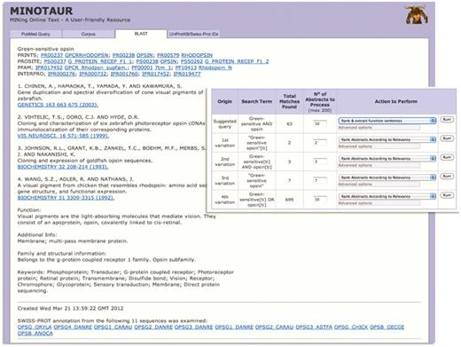Viewport: 461px width, 347px height.
Task: Open the PS00238 PROSITE link
Action: coord(147,61)
